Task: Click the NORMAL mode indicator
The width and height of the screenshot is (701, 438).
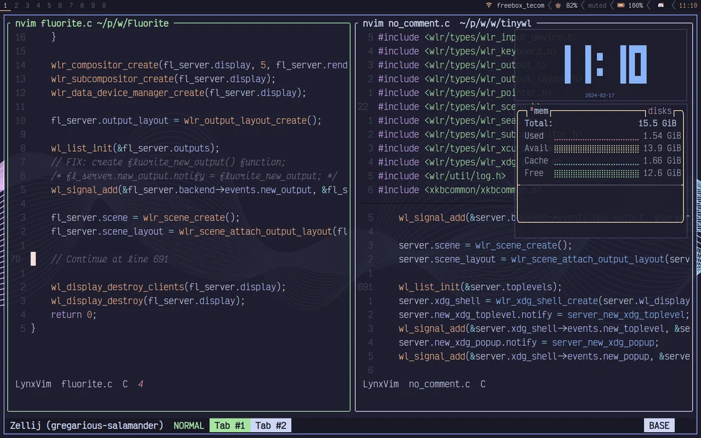Action: [188, 425]
